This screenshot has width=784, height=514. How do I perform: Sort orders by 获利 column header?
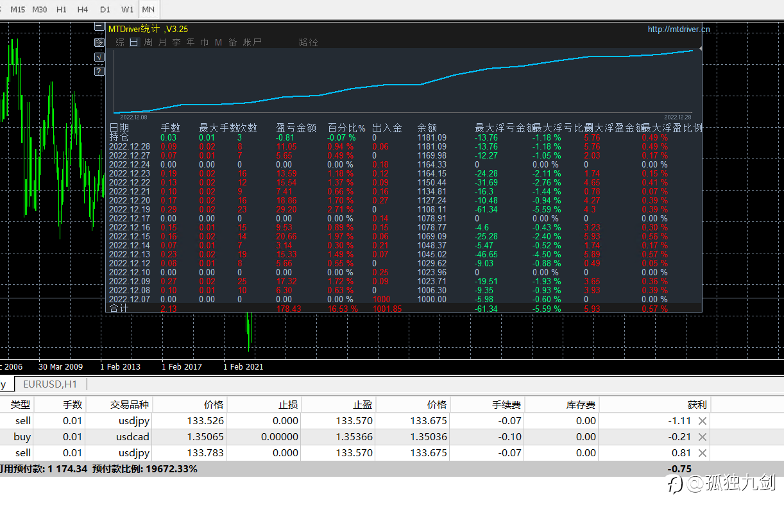[697, 404]
